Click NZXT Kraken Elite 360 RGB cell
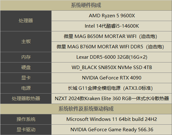 pos(112,99)
